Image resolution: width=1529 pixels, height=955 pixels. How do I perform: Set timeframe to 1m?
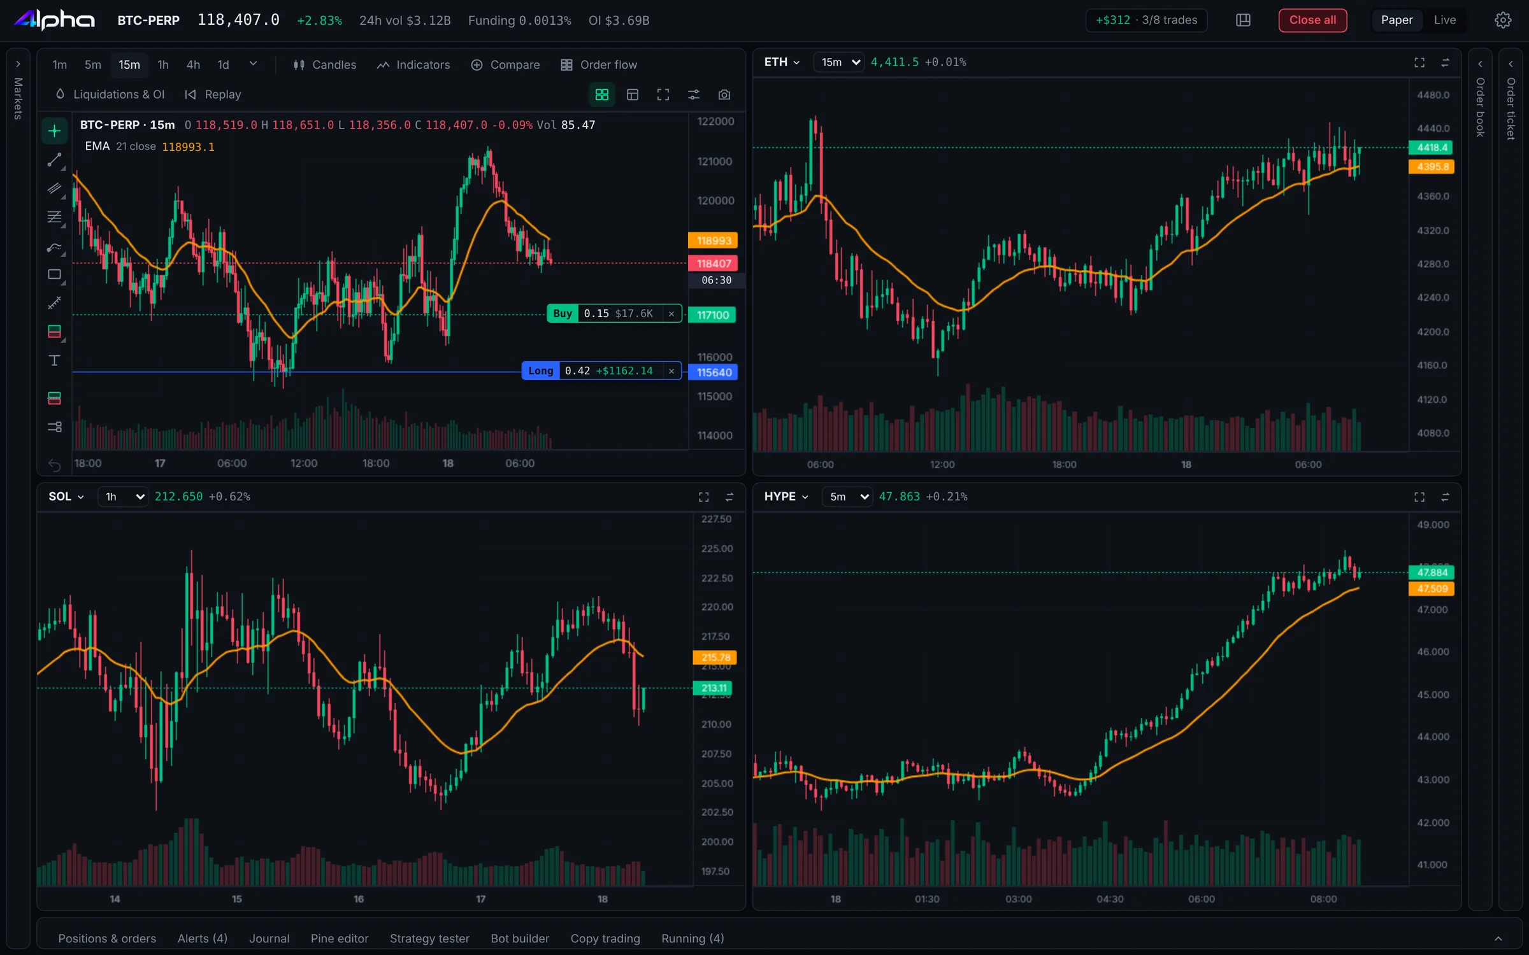(x=60, y=65)
